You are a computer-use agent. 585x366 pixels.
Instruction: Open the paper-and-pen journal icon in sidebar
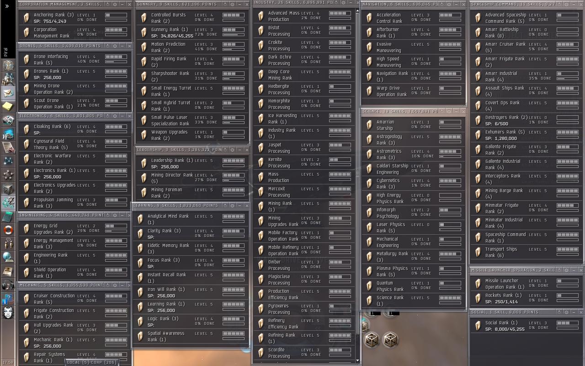pyautogui.click(x=8, y=147)
